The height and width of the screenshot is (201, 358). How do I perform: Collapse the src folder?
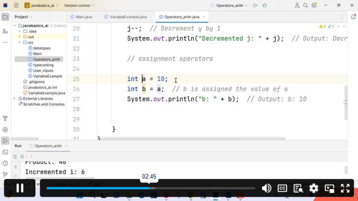click(20, 42)
